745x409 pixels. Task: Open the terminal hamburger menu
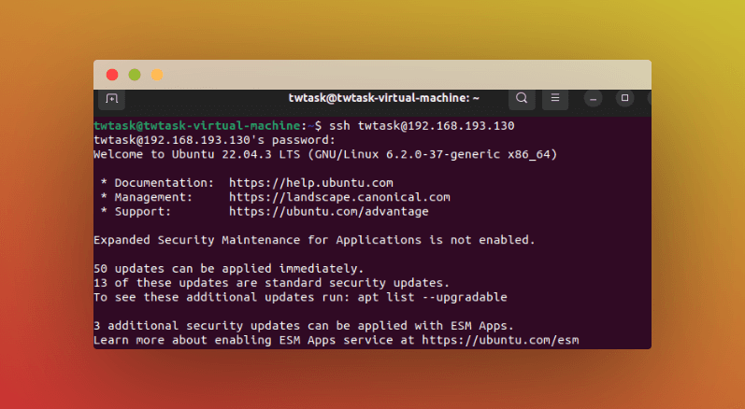tap(554, 98)
